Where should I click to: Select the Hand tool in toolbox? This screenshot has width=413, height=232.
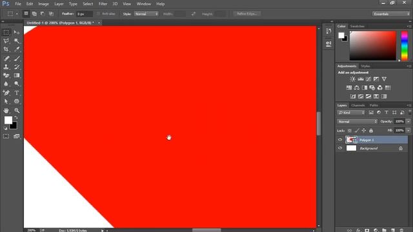point(6,110)
